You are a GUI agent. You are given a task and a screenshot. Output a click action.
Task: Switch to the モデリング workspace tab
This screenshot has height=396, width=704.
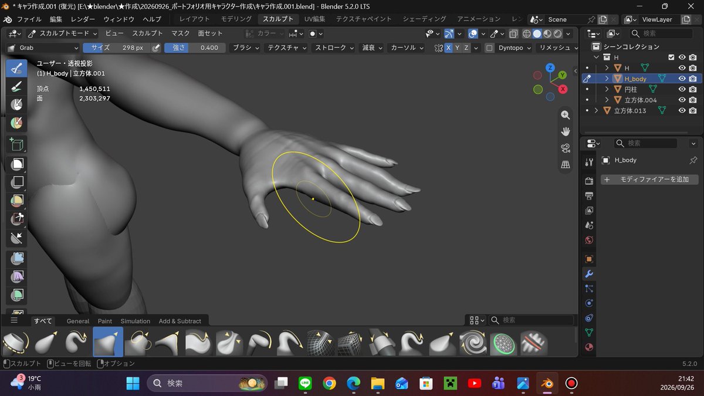(x=236, y=19)
